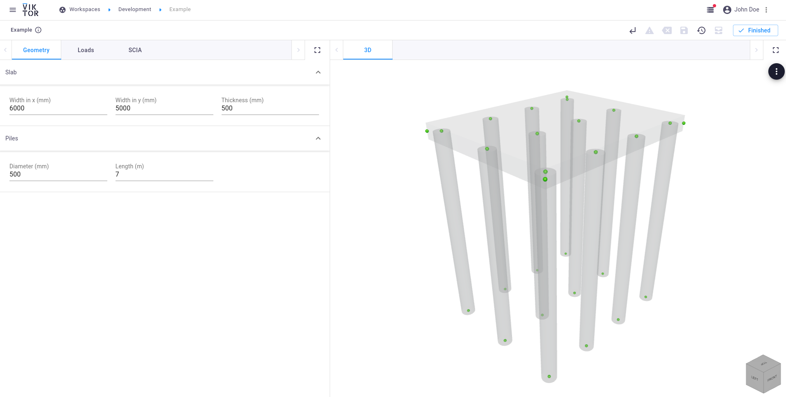The width and height of the screenshot is (786, 397).
Task: Click the Width in x input field
Action: pyautogui.click(x=58, y=108)
